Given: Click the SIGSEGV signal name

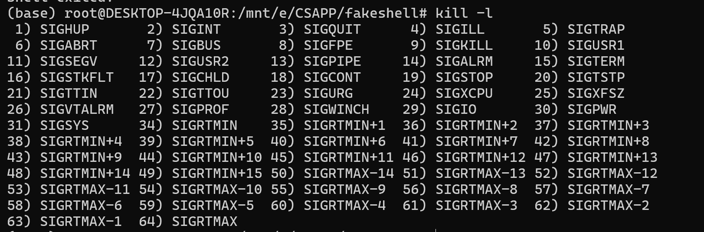Looking at the screenshot, I should coord(69,61).
